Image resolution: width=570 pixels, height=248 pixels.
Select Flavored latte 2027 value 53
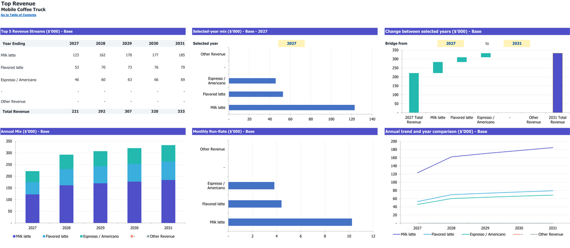76,67
